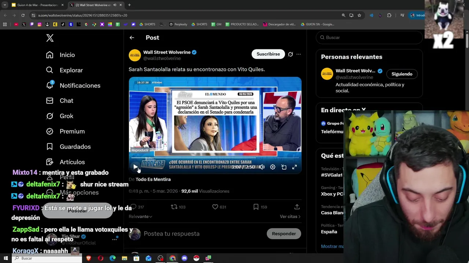This screenshot has height=263, width=469.
Task: Click the Buscar search field on X
Action: point(369,37)
